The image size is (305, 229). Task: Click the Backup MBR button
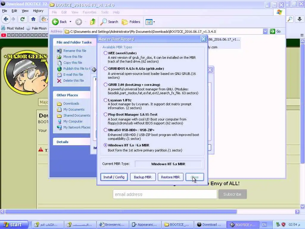(x=143, y=177)
